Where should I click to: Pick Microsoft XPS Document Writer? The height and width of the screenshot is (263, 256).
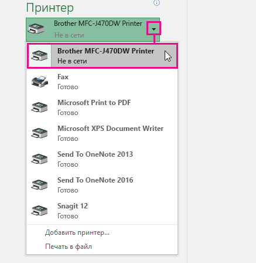[x=102, y=133]
